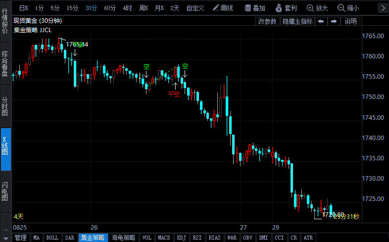The width and height of the screenshot is (389, 242).
Task: Select the MA indicator
Action: tap(37, 238)
